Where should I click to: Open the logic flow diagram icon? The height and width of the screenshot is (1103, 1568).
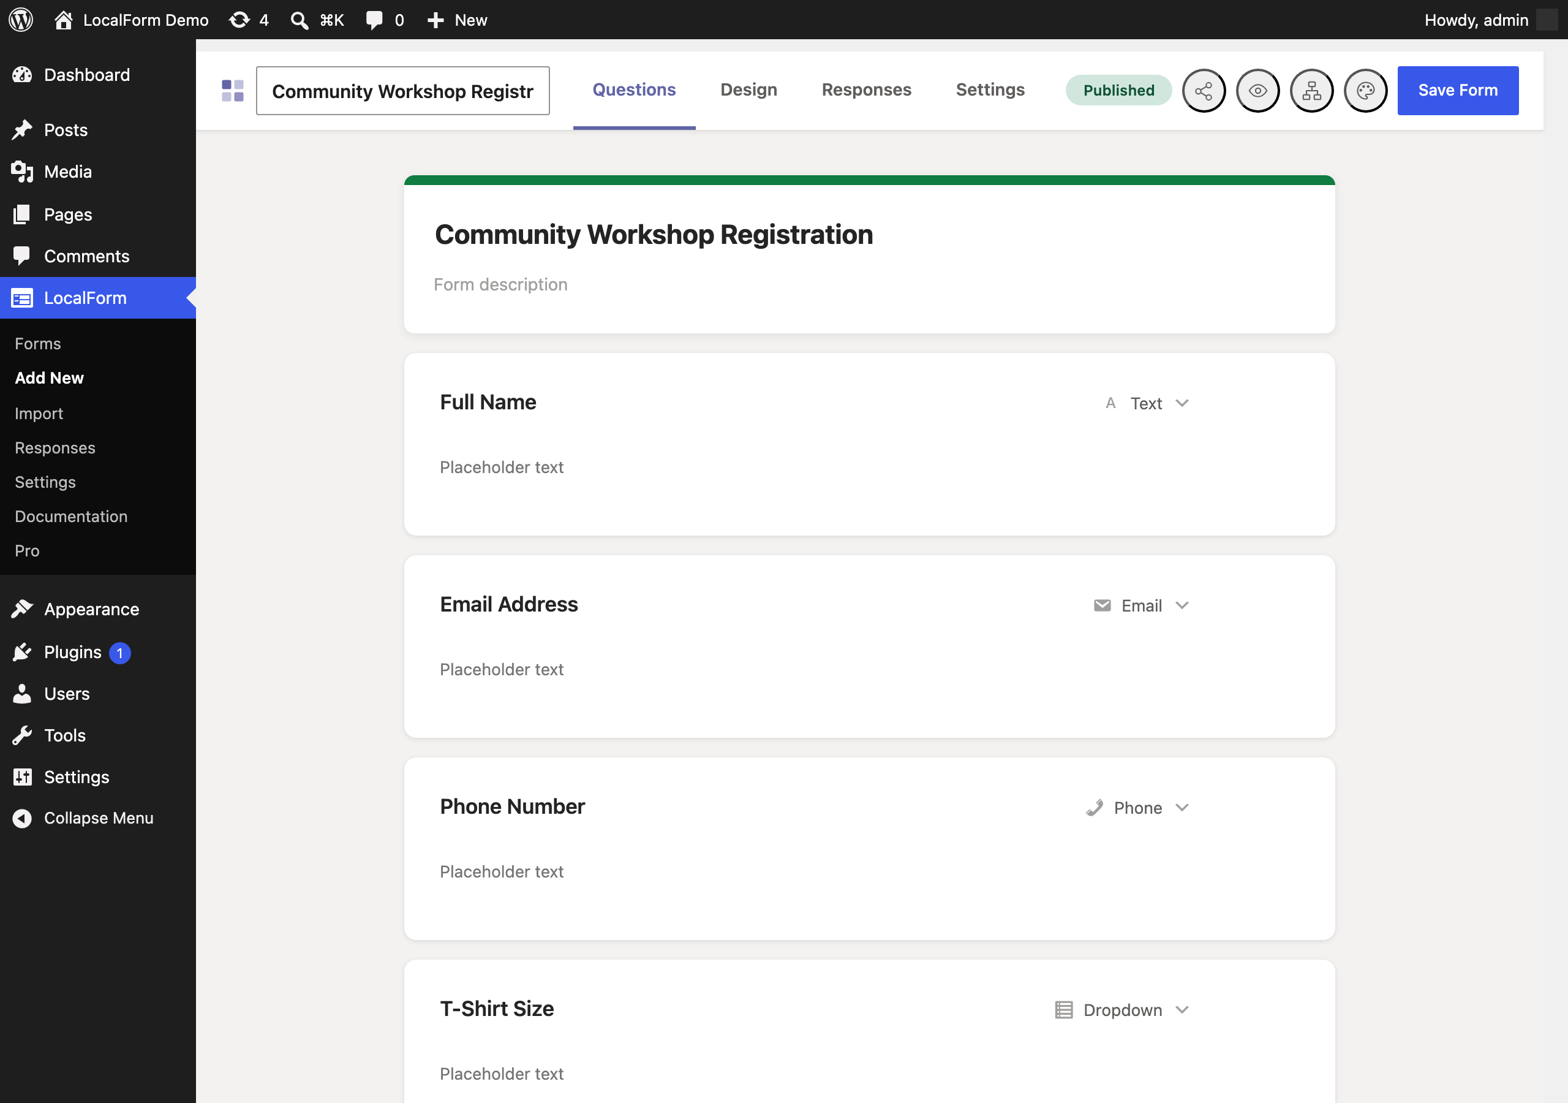click(1311, 90)
